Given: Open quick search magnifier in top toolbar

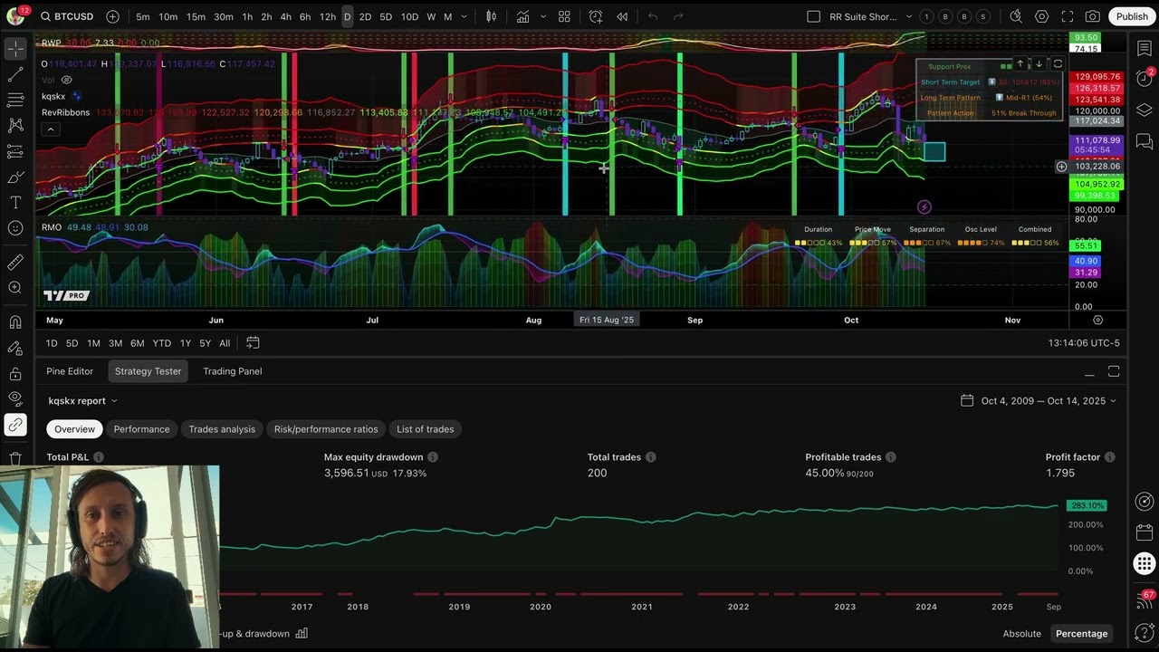Looking at the screenshot, I should point(1016,16).
